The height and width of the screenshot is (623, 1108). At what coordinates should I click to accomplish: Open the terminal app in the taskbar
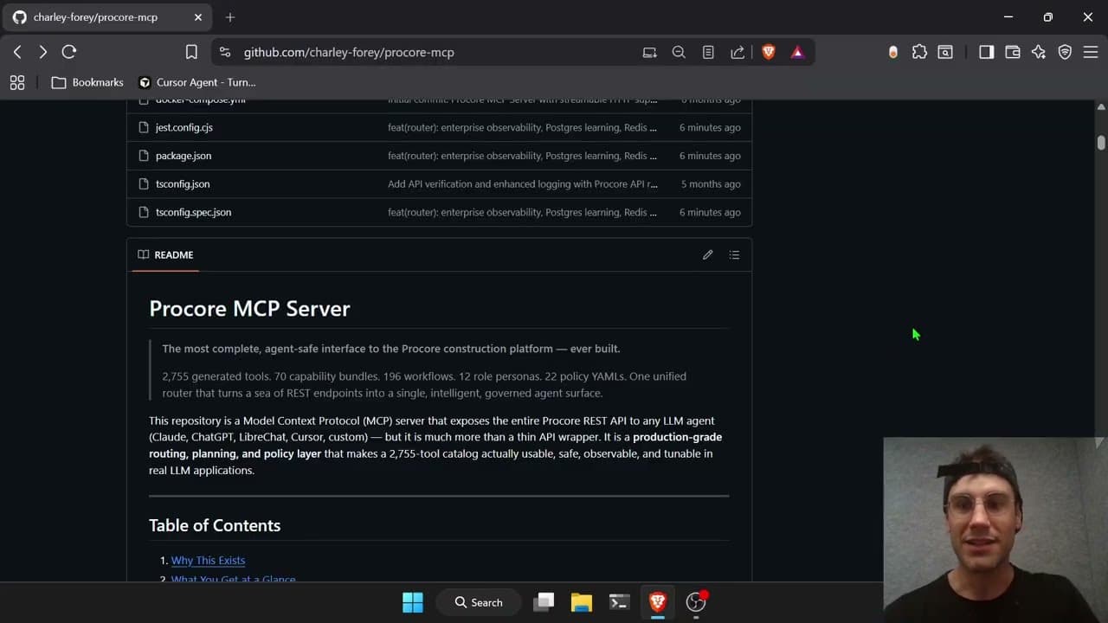click(x=620, y=602)
